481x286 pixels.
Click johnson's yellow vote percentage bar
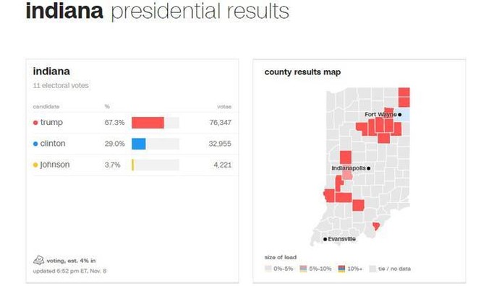pyautogui.click(x=132, y=165)
